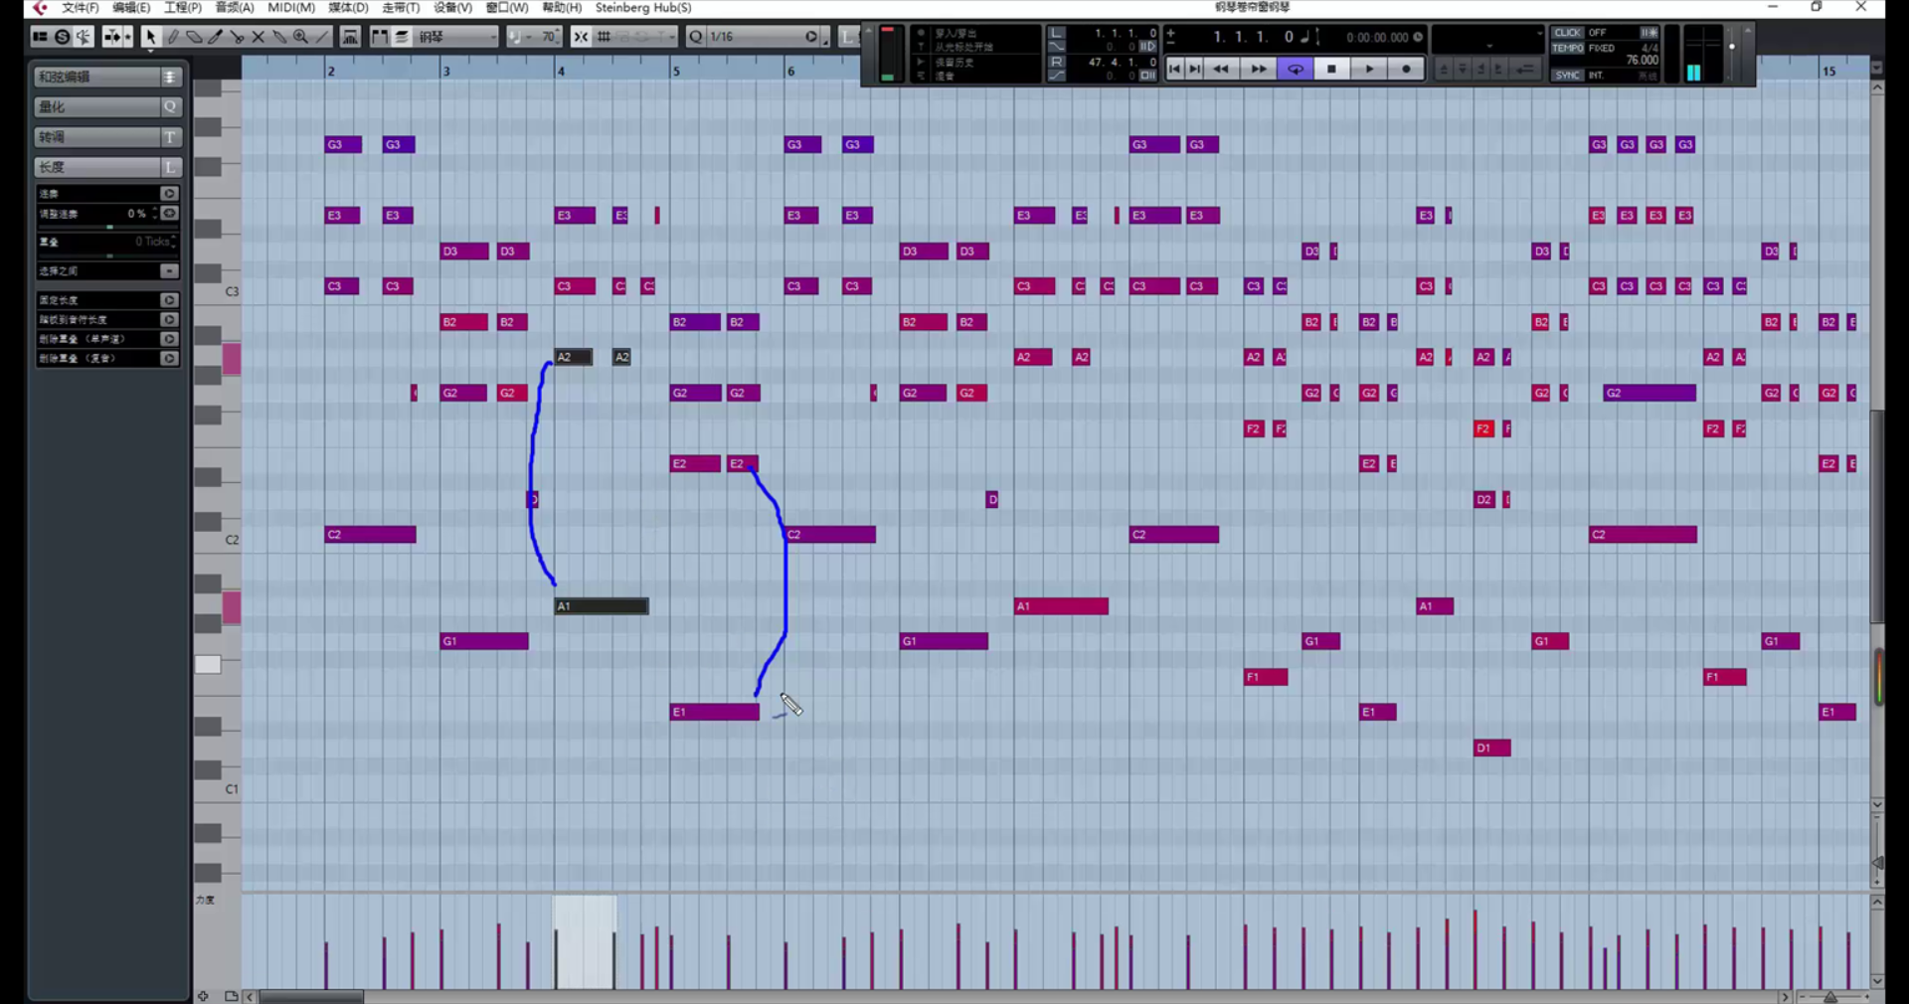This screenshot has width=1909, height=1004.
Task: Select the Split scissors tool
Action: tap(237, 37)
